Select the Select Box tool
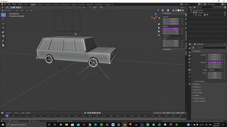The width and height of the screenshot is (227, 127). tap(3, 15)
